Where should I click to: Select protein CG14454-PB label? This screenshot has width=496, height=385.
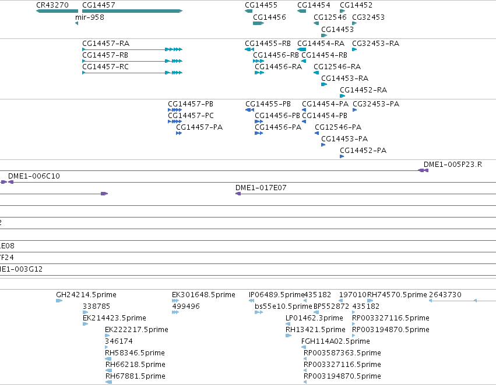point(325,116)
